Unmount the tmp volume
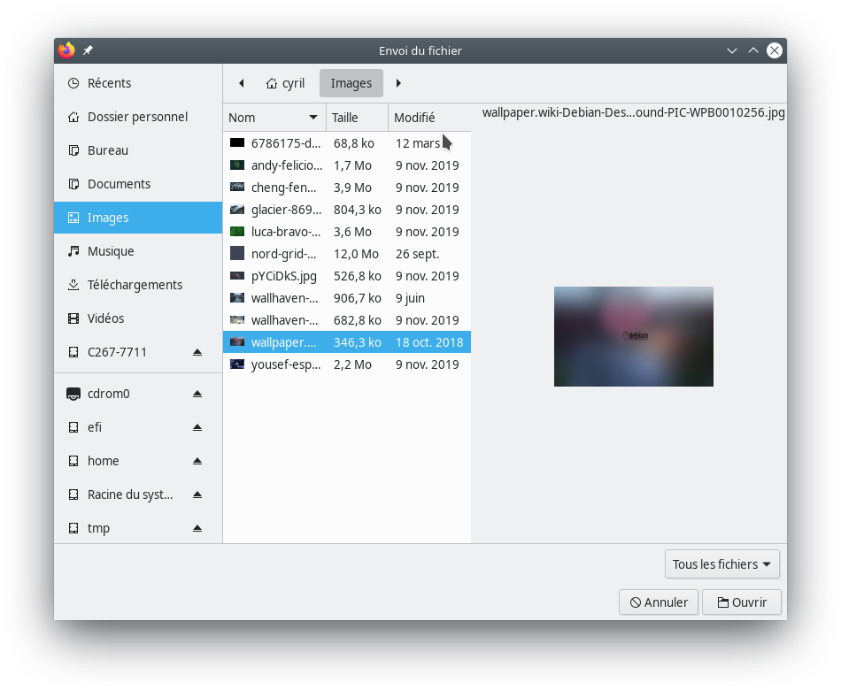 197,528
